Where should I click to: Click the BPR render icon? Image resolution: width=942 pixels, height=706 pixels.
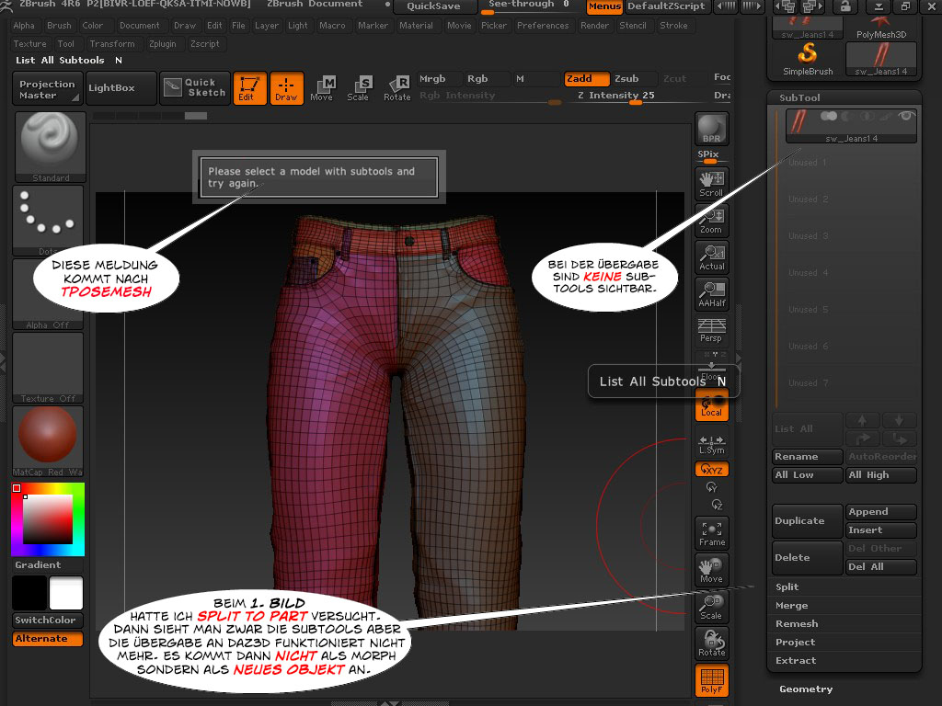coord(711,129)
